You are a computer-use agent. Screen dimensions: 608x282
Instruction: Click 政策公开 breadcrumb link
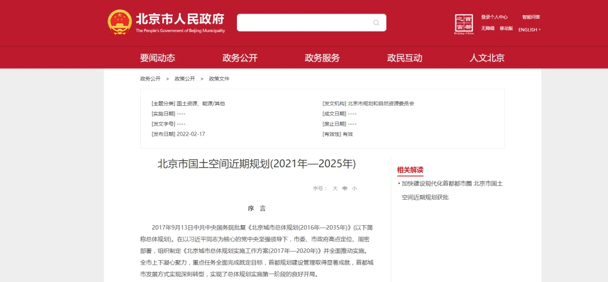pyautogui.click(x=185, y=79)
